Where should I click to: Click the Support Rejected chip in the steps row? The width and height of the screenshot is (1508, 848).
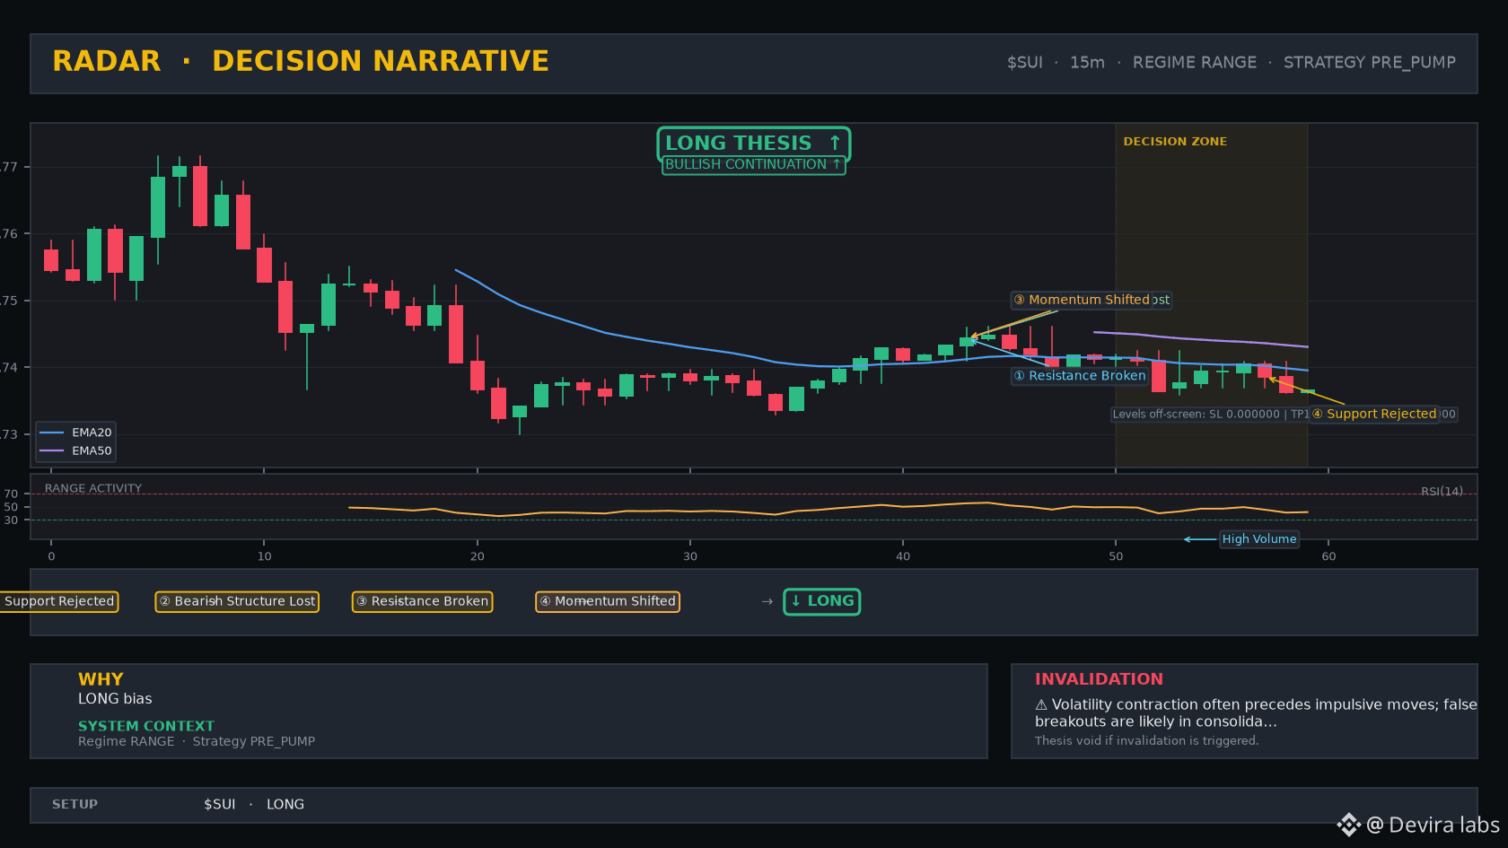(x=59, y=601)
